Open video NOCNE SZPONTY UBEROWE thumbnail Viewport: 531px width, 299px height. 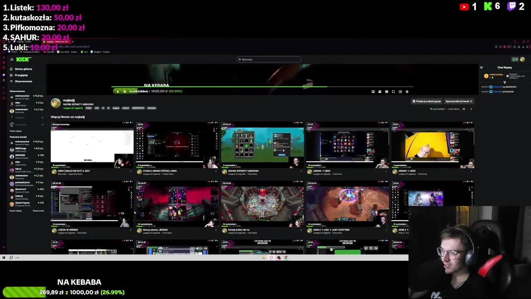coord(262,145)
